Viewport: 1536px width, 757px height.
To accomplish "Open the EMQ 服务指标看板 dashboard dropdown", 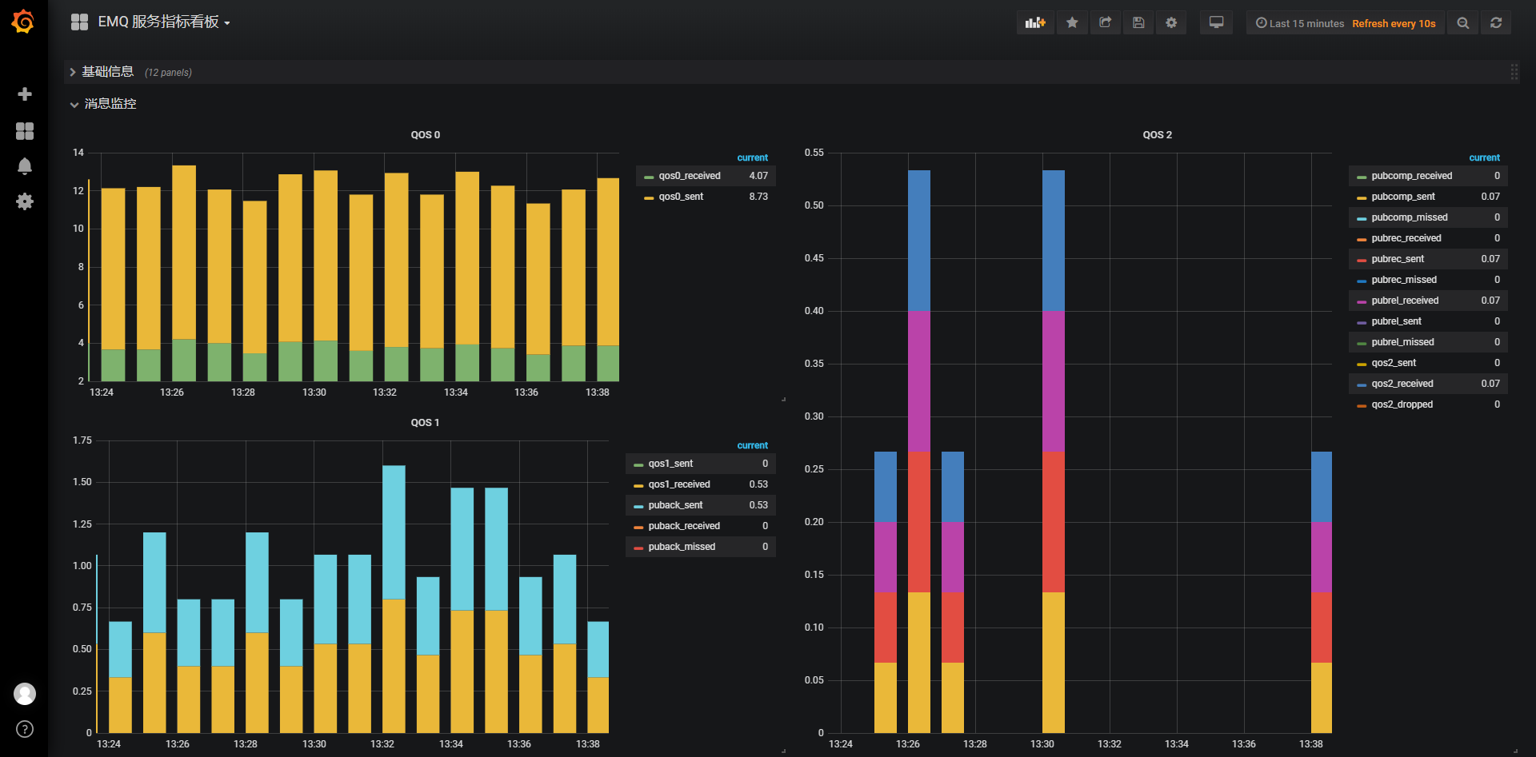I will 164,22.
